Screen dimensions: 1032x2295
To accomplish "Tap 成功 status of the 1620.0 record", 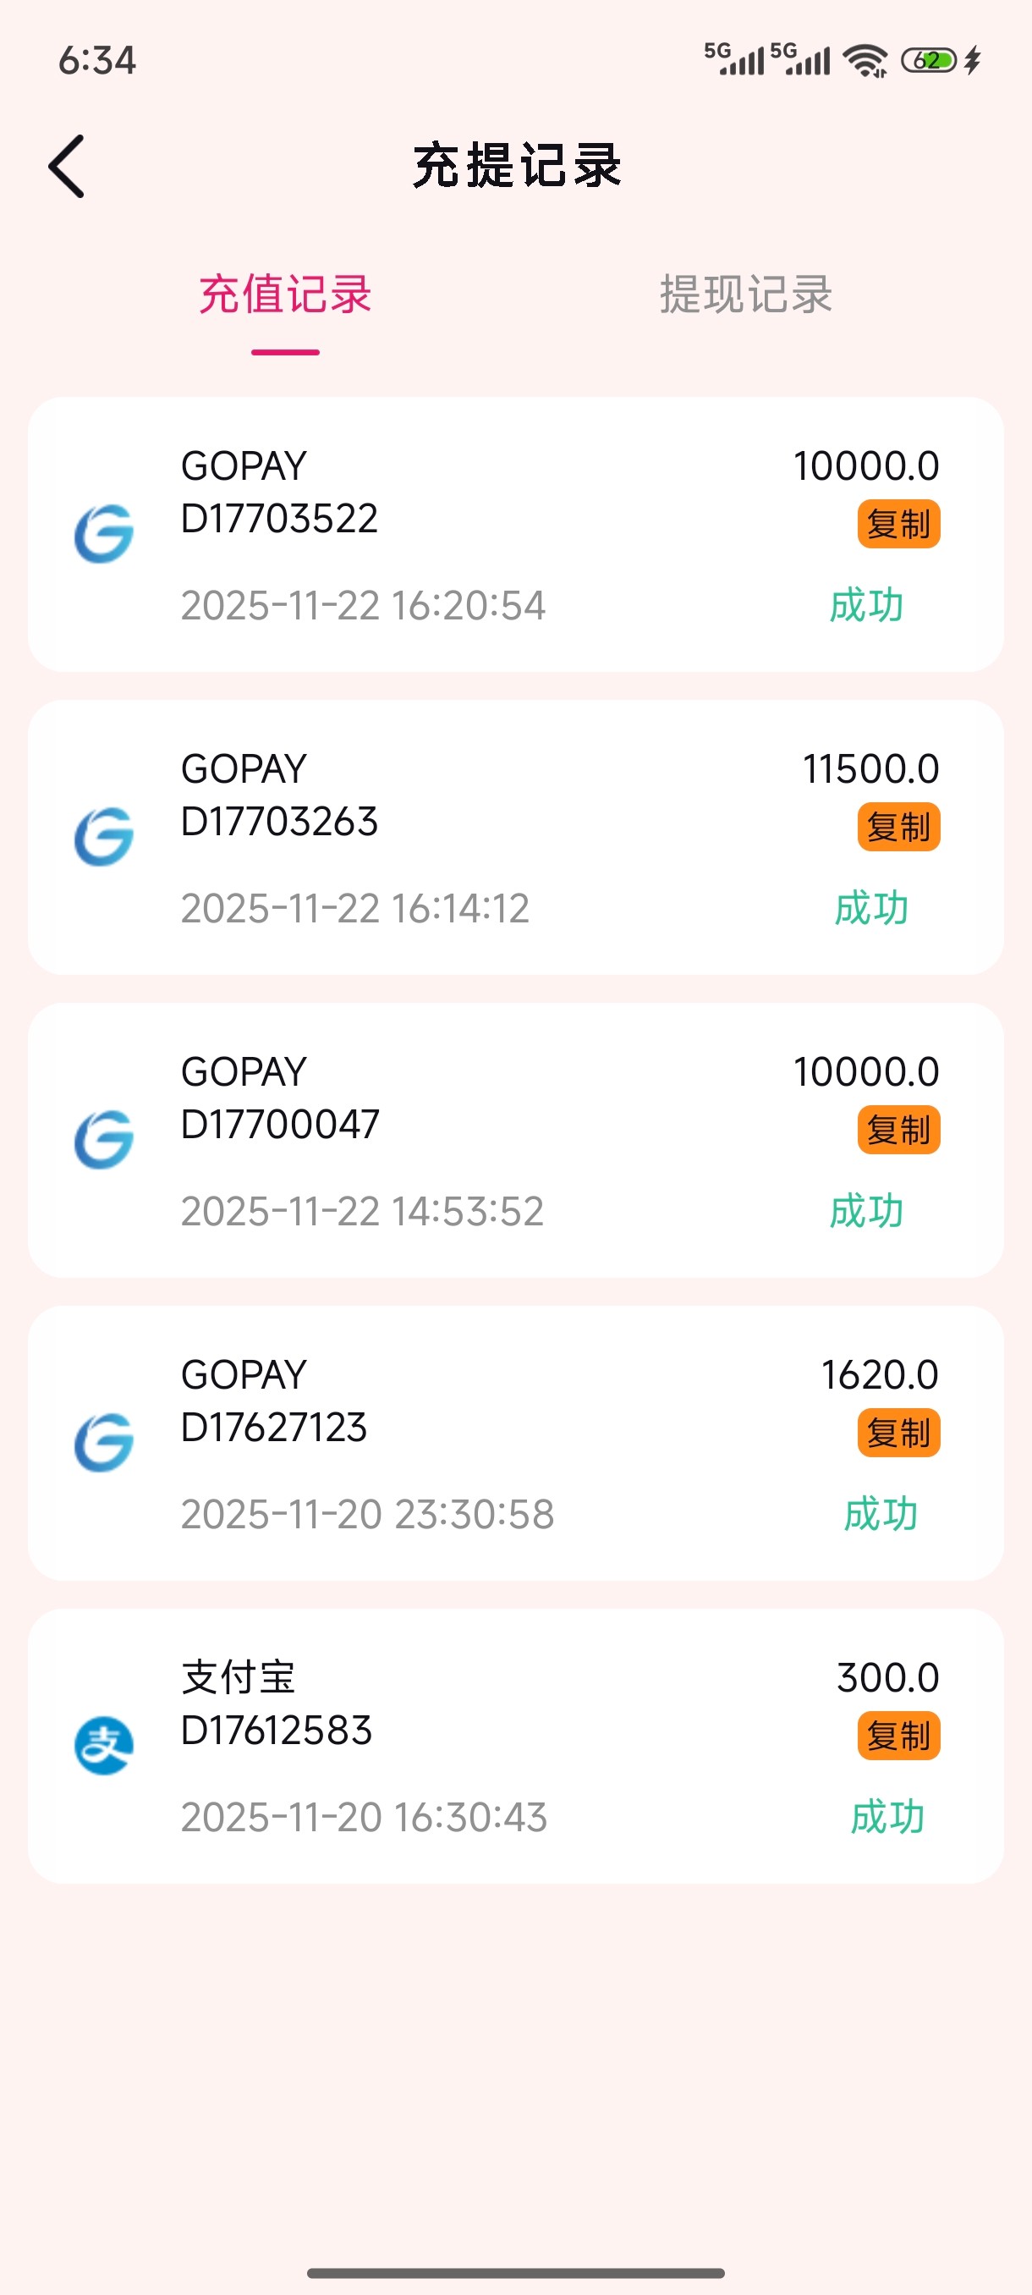I will tap(881, 1515).
